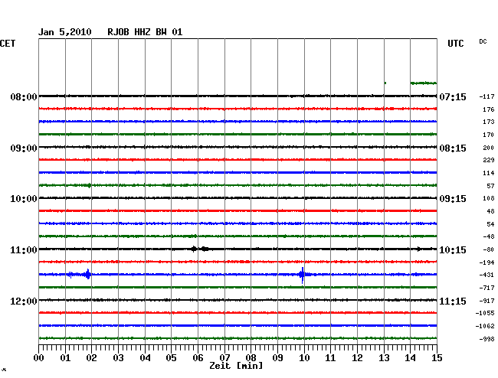Click the DC value '173'
Image resolution: width=498 pixels, height=378 pixels.
[x=489, y=122]
